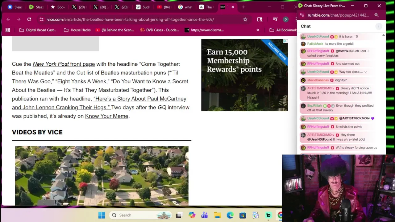The width and height of the screenshot is (395, 222).
Task: Click username steviebananas in chat
Action: (318, 80)
